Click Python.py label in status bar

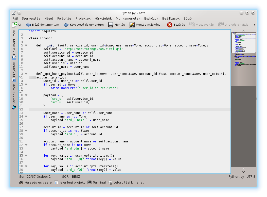pyautogui.click(x=236, y=176)
